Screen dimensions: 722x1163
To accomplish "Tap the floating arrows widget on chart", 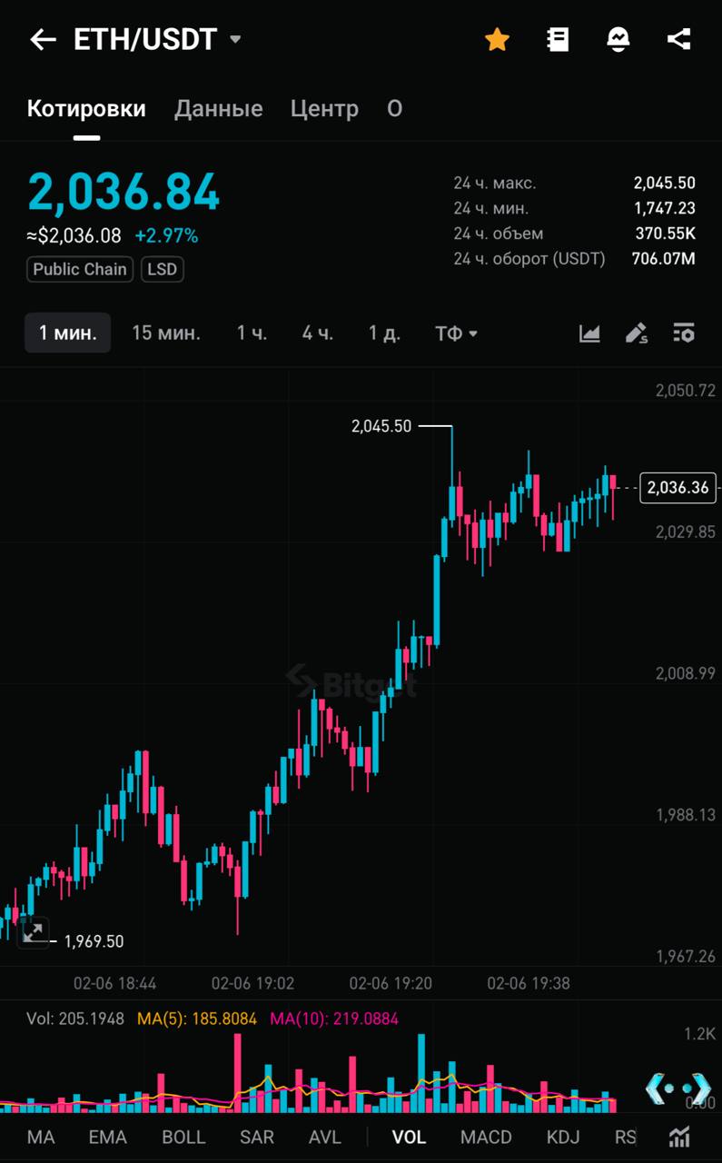I will click(677, 1087).
